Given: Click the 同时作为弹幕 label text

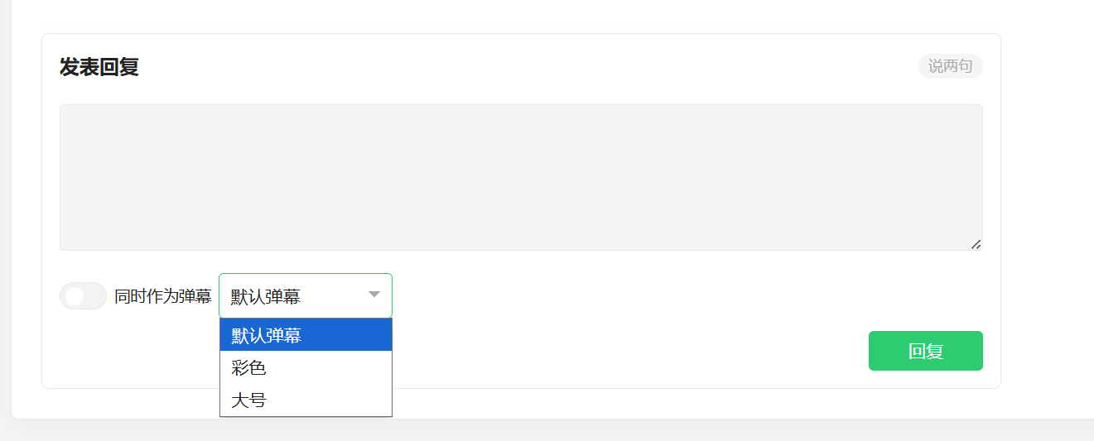Looking at the screenshot, I should click(163, 296).
